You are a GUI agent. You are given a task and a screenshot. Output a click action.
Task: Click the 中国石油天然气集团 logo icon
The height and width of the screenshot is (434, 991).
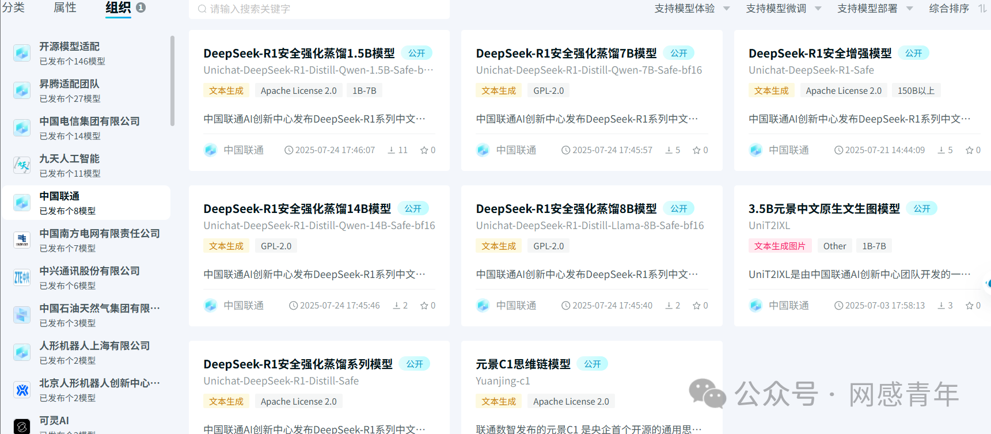[x=22, y=315]
